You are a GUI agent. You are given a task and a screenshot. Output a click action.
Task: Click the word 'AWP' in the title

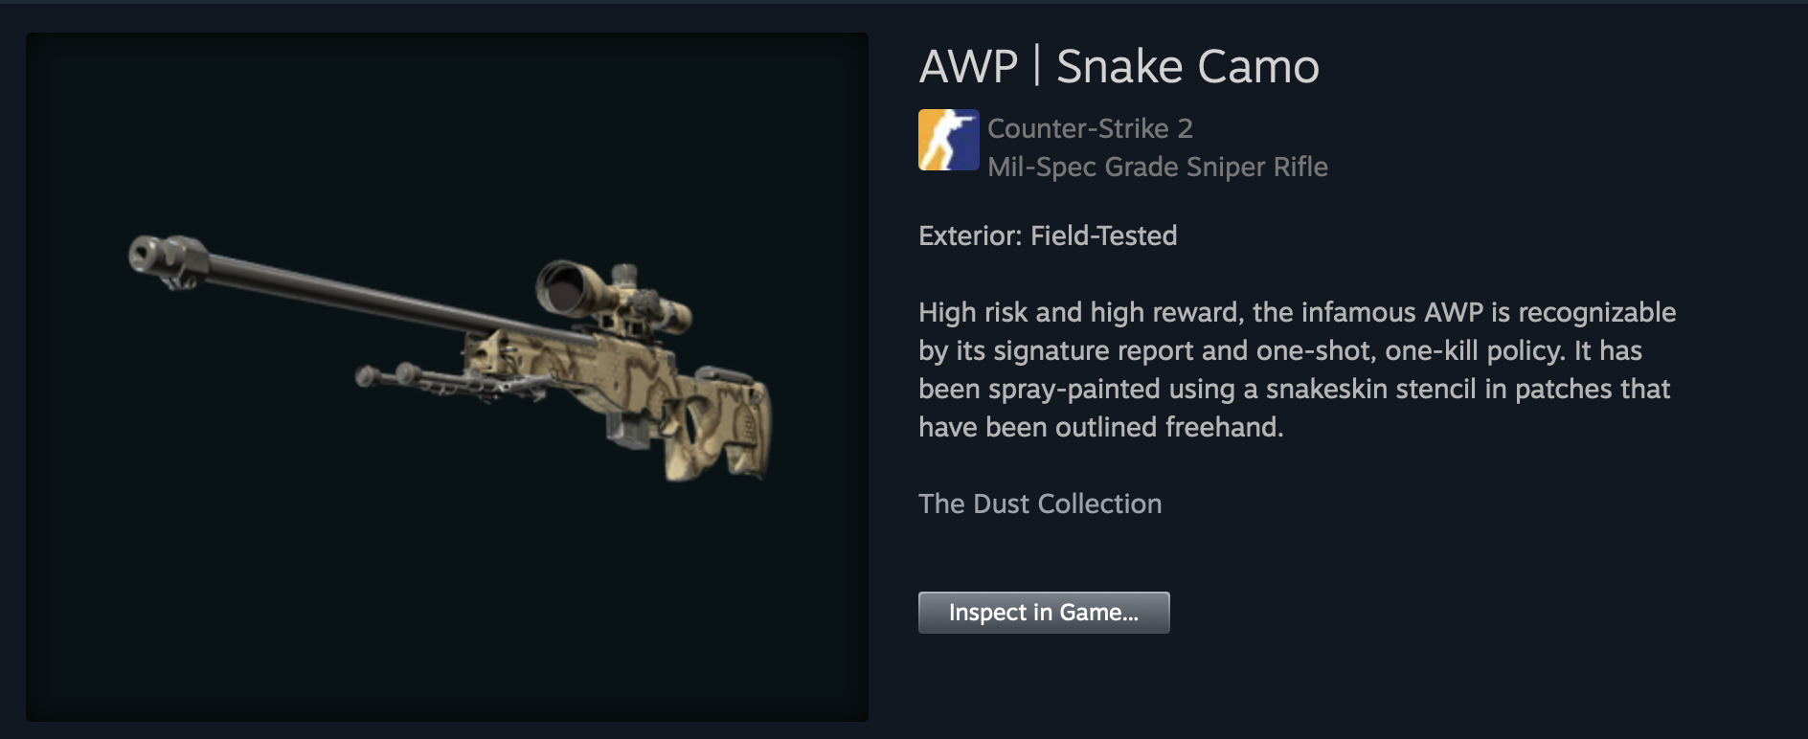point(968,67)
